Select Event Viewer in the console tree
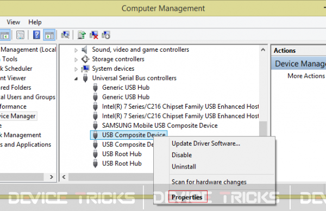Screen dimensions: 326x211 (13, 78)
